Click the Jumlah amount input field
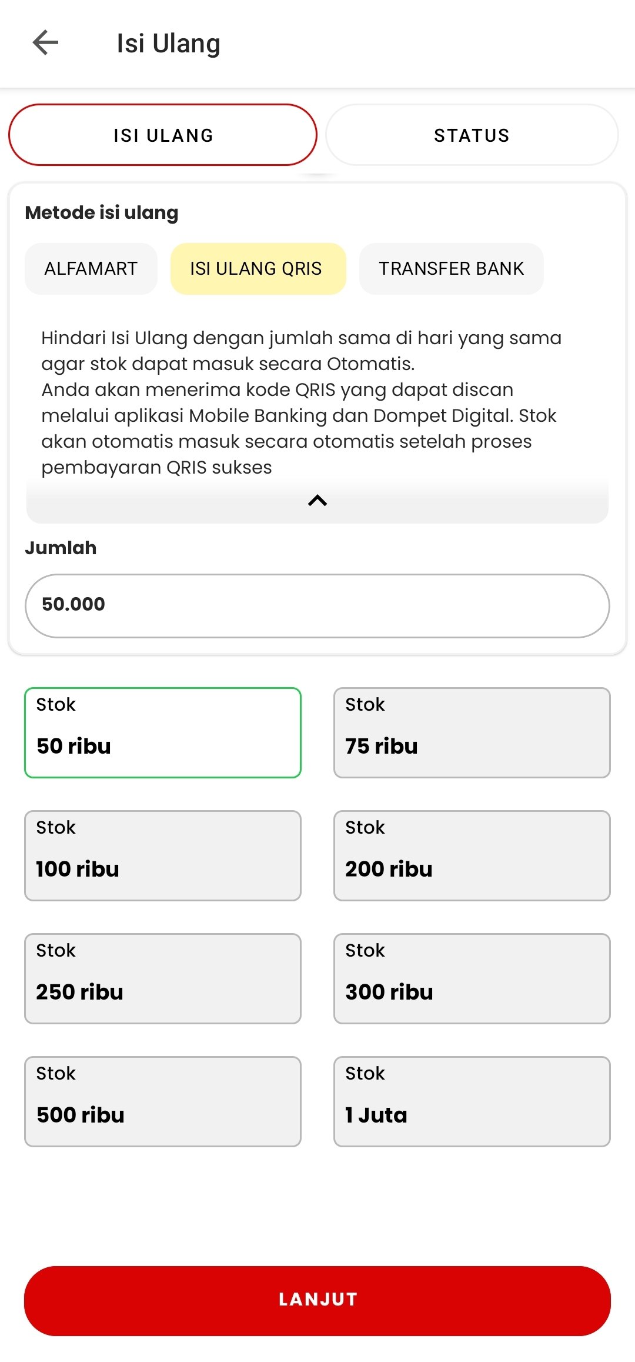The height and width of the screenshot is (1362, 635). click(x=317, y=605)
